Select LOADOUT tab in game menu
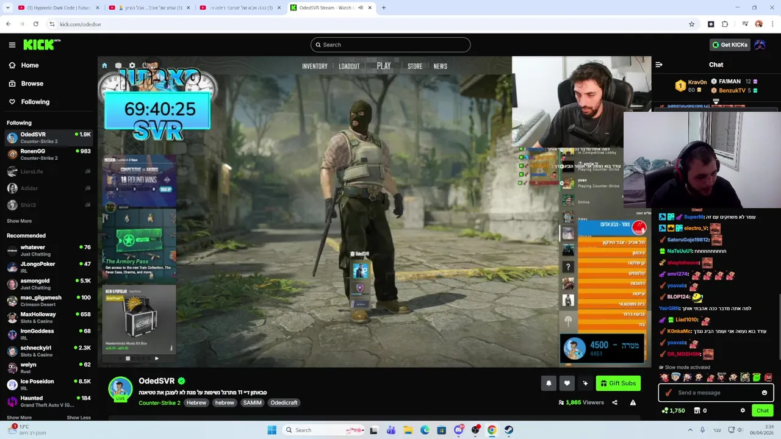781x439 pixels. [x=349, y=66]
